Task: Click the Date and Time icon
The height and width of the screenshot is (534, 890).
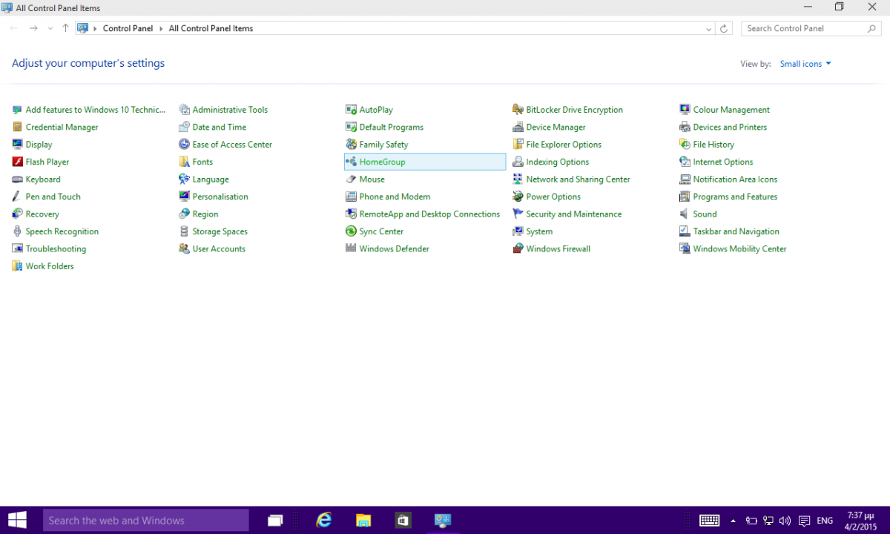Action: click(x=184, y=127)
